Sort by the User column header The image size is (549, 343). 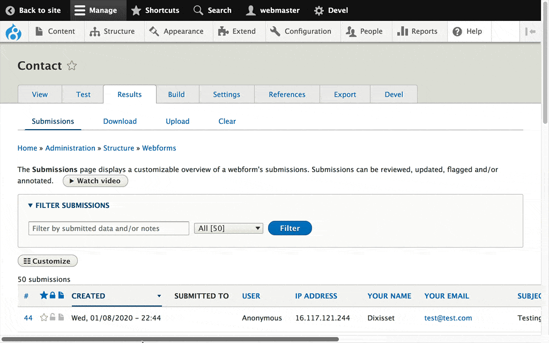(251, 296)
